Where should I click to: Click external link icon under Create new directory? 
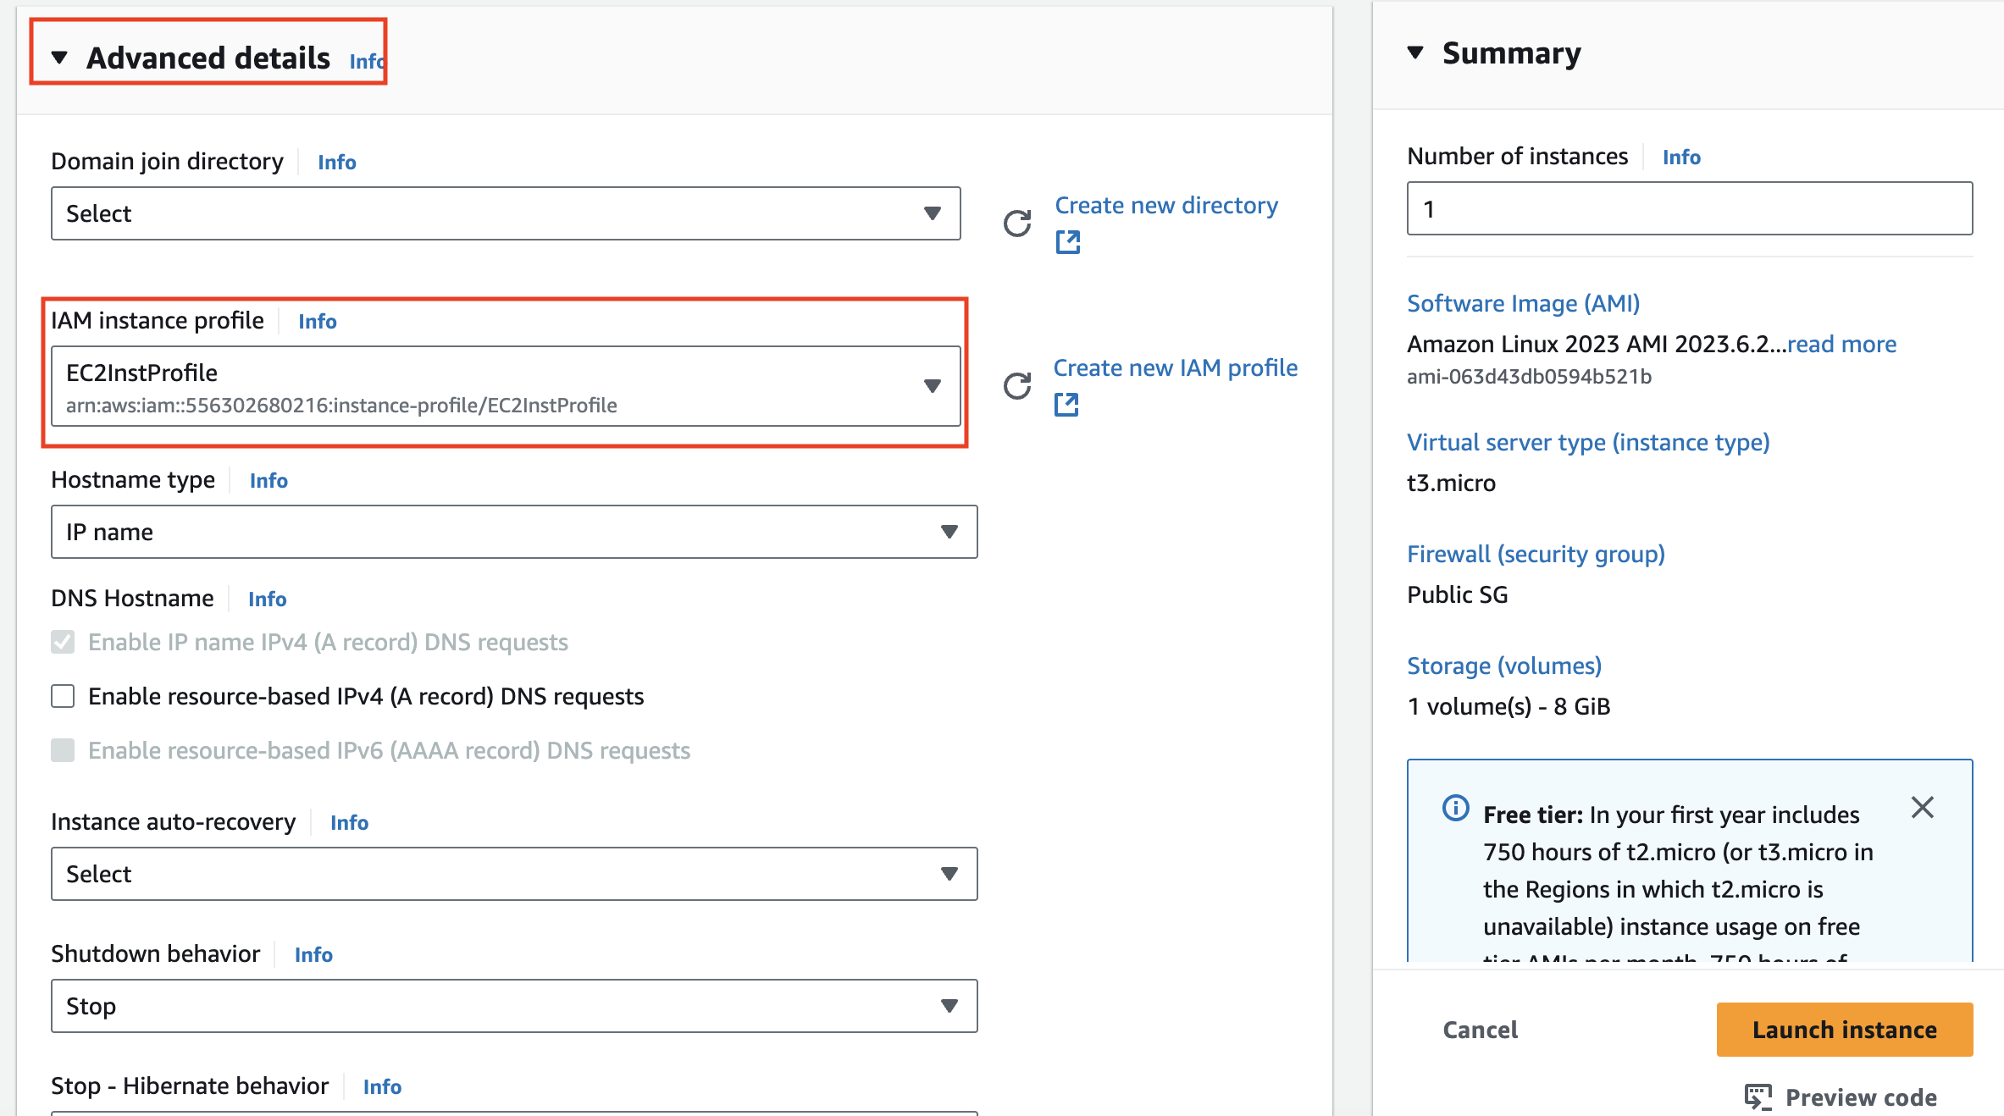[1067, 242]
